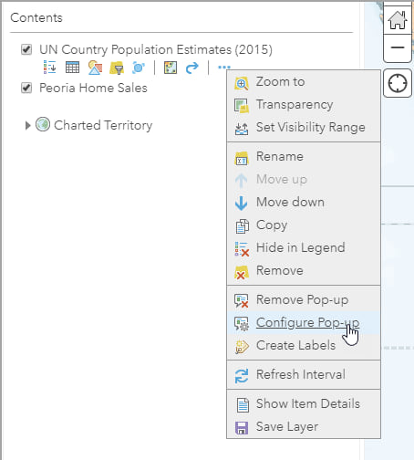Click the More Options ellipsis icon

coord(224,68)
